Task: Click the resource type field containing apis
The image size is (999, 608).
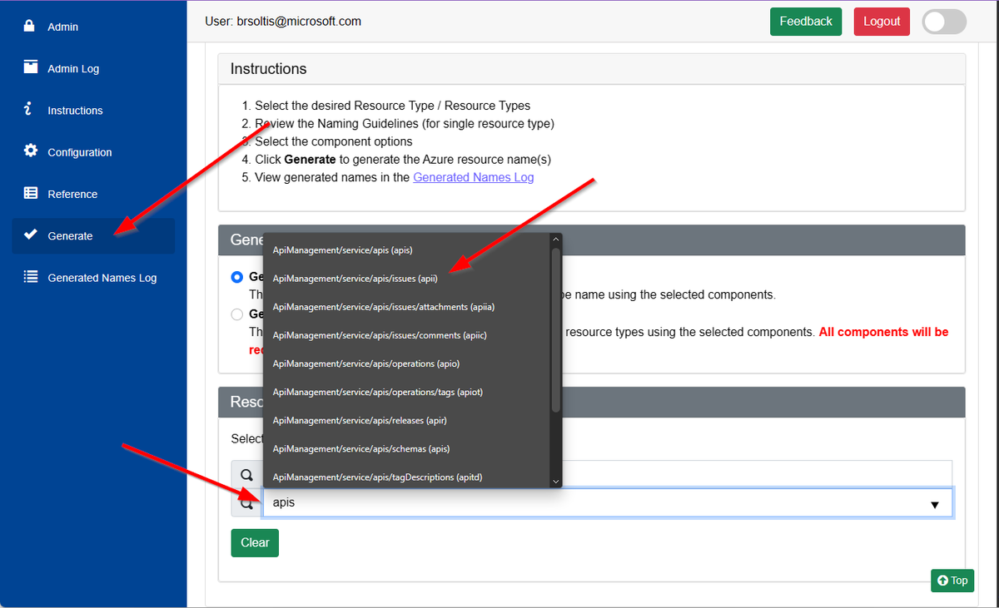Action: (x=609, y=503)
